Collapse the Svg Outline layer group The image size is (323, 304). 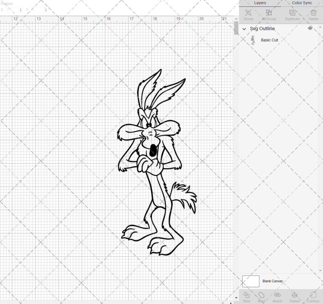tap(244, 29)
